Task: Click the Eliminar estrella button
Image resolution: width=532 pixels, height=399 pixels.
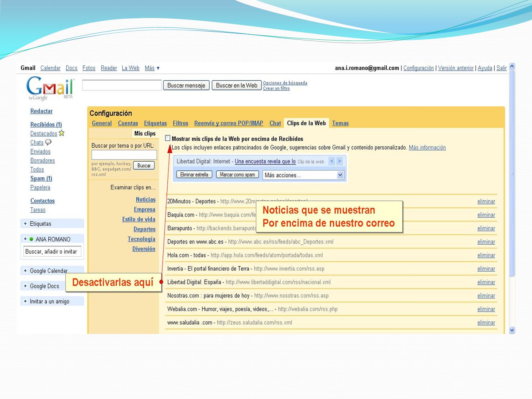Action: (194, 175)
